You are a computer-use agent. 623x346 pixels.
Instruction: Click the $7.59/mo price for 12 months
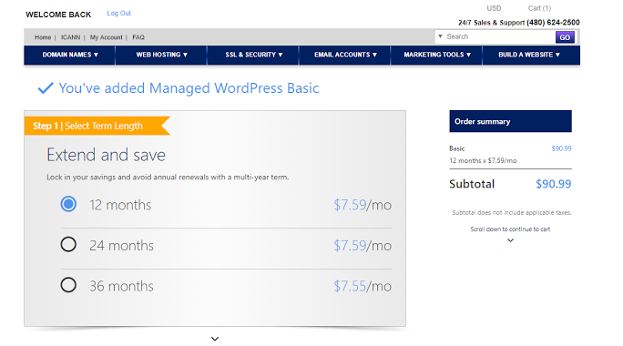(363, 205)
